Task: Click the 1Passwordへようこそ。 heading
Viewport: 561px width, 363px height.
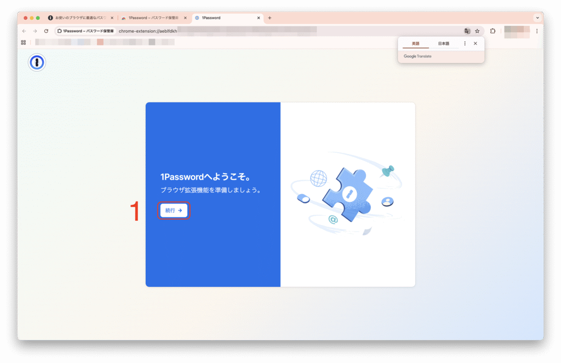Action: tap(206, 177)
